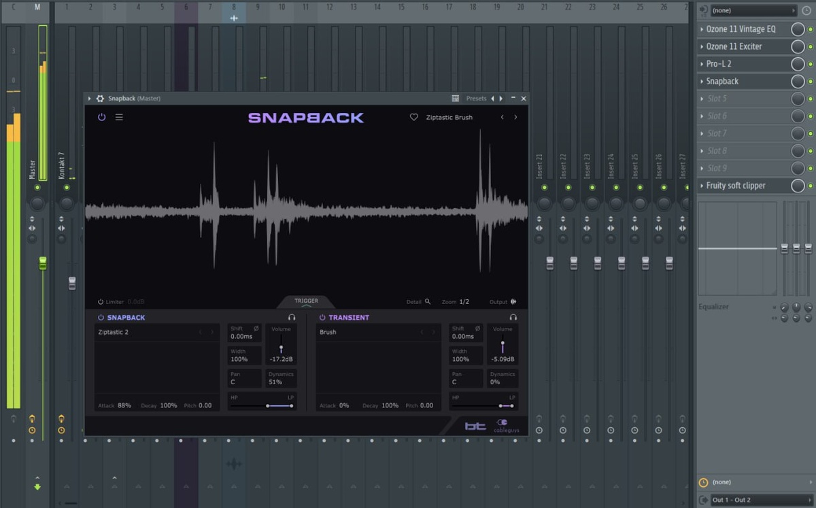Expand the Pro-L 2 slot arrow
Viewport: 816px width, 508px height.
coord(702,64)
